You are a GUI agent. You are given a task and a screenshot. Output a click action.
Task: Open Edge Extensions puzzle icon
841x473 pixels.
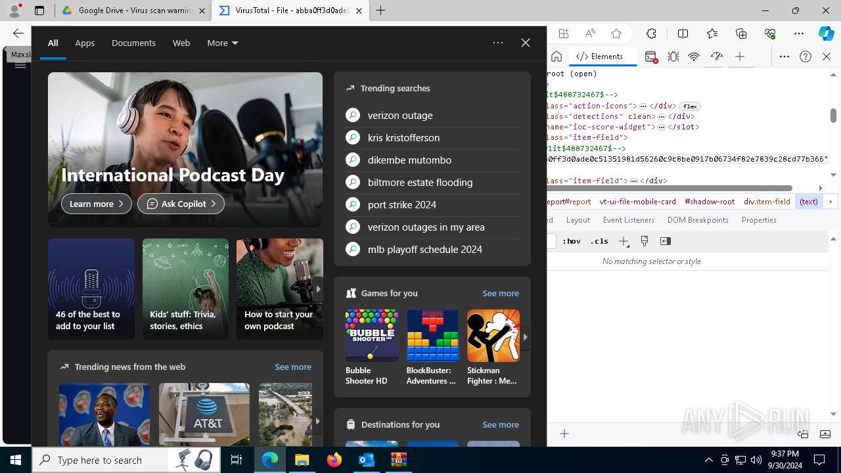click(651, 34)
